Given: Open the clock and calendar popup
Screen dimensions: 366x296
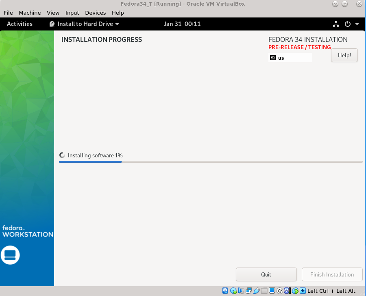Looking at the screenshot, I should coord(182,24).
